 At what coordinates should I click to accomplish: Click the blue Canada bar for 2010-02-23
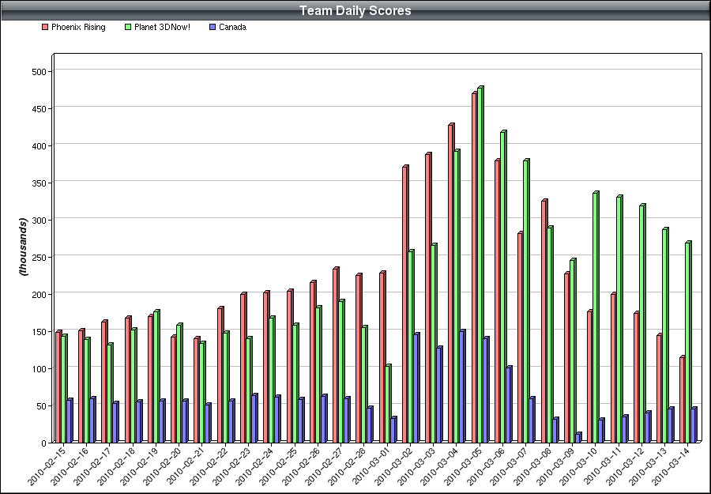coord(254,418)
